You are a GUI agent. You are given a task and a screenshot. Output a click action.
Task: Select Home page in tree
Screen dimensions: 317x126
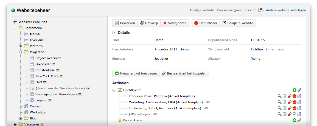tap(35, 34)
